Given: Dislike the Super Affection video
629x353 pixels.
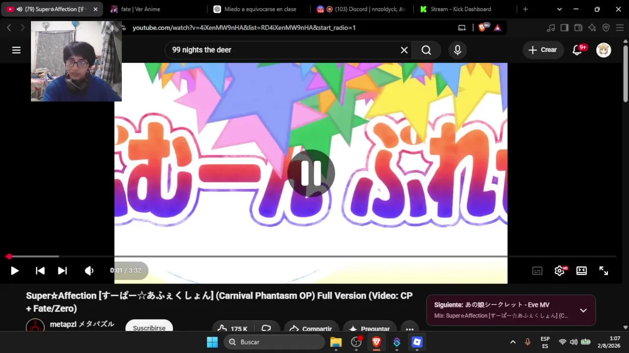Looking at the screenshot, I should click(266, 328).
